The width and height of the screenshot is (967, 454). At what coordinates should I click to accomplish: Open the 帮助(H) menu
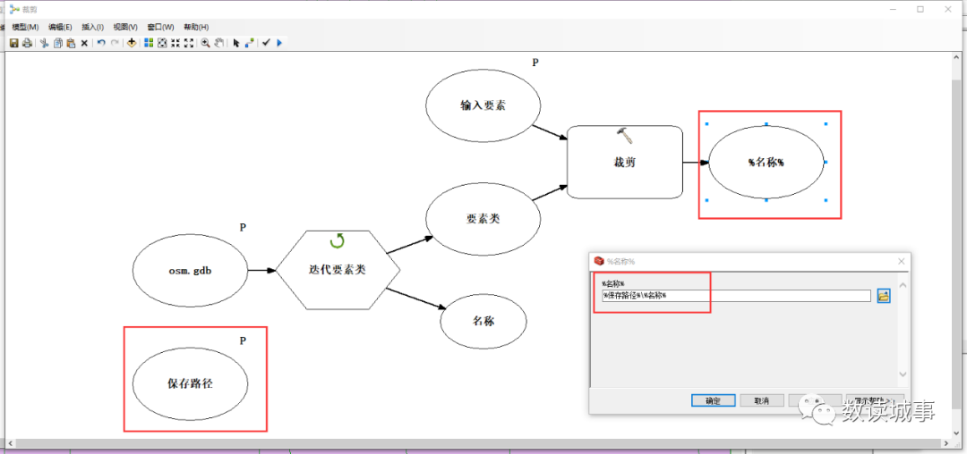196,27
